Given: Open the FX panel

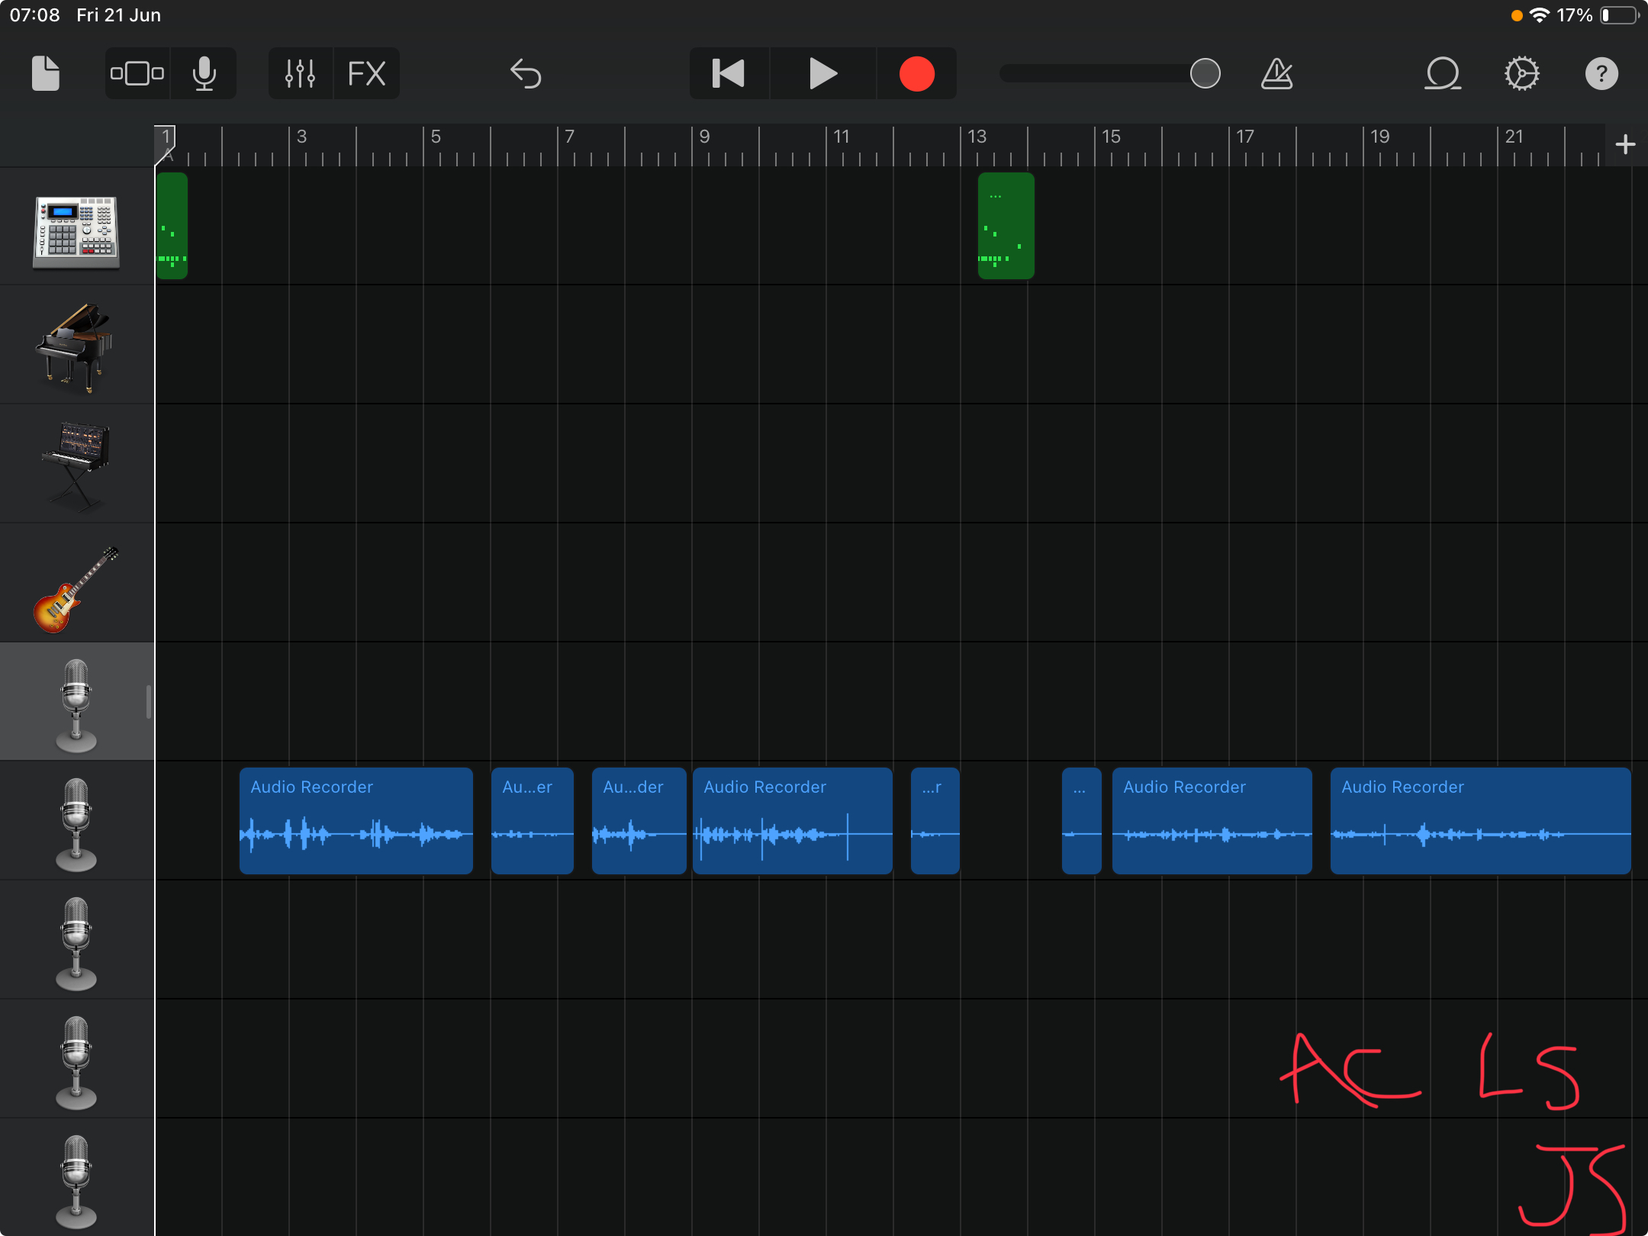Looking at the screenshot, I should (366, 73).
